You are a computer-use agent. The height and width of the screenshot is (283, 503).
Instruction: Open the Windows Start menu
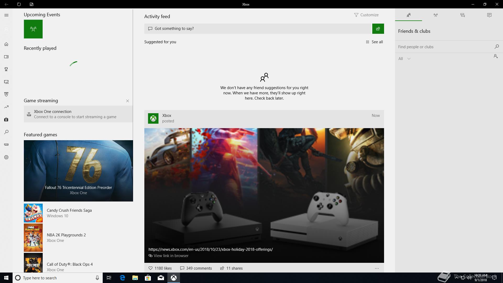pos(6,278)
